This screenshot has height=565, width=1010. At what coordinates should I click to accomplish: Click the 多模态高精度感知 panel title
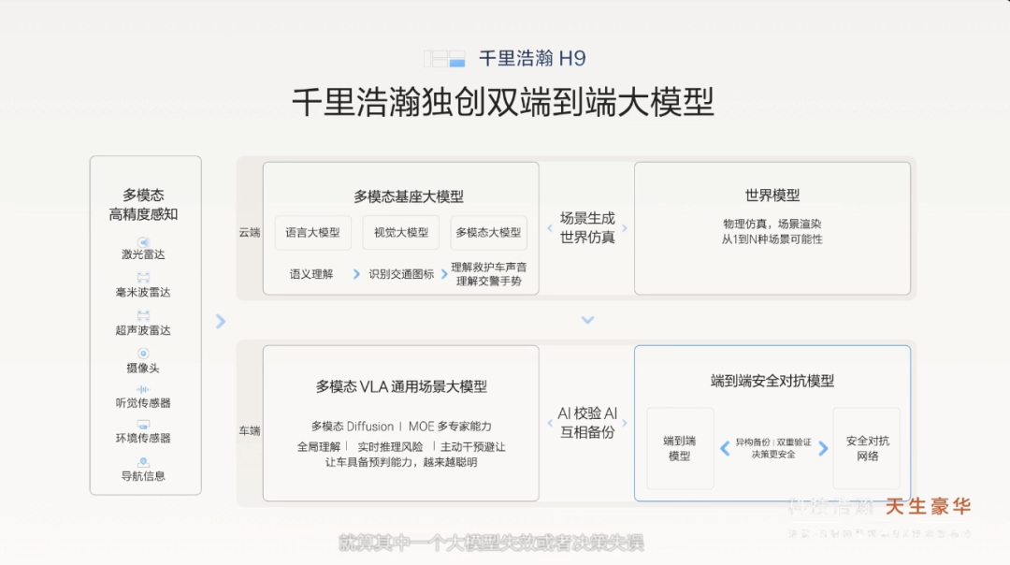tap(143, 204)
